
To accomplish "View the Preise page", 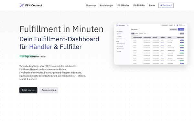I will 152,5.
